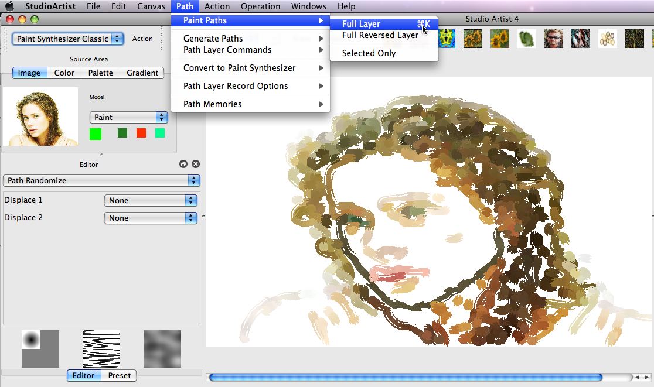The image size is (654, 387).
Task: Choose the dark-background sunflower preset thumbnail
Action: (x=473, y=39)
